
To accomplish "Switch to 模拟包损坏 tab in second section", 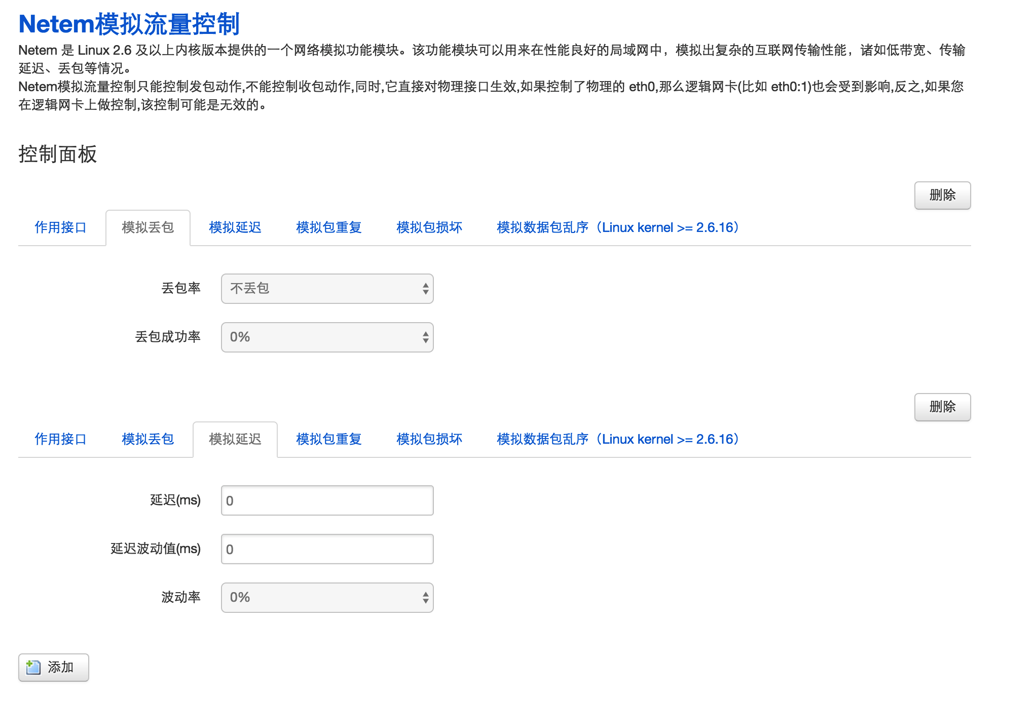I will (429, 439).
